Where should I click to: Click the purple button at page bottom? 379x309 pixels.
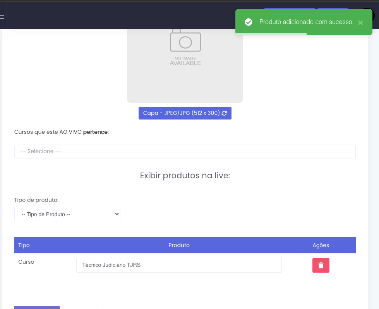[37, 307]
